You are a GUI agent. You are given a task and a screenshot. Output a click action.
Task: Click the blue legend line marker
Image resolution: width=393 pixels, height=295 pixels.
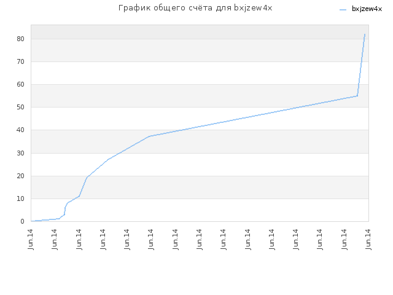(x=343, y=10)
